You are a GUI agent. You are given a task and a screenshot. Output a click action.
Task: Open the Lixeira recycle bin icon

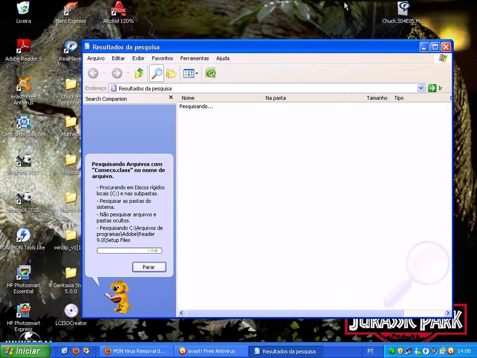tap(23, 9)
